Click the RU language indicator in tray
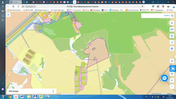Image resolution: width=176 pixels, height=99 pixels. (146, 97)
